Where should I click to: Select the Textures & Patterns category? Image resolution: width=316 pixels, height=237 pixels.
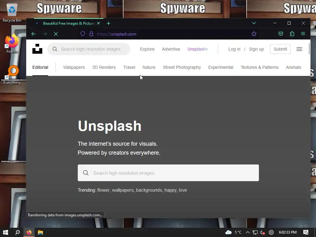(x=260, y=67)
